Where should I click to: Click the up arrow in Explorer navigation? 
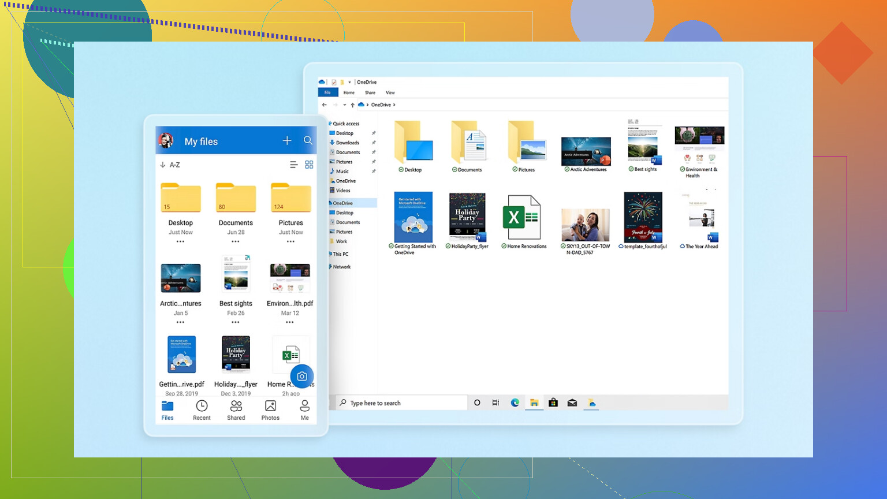point(352,105)
